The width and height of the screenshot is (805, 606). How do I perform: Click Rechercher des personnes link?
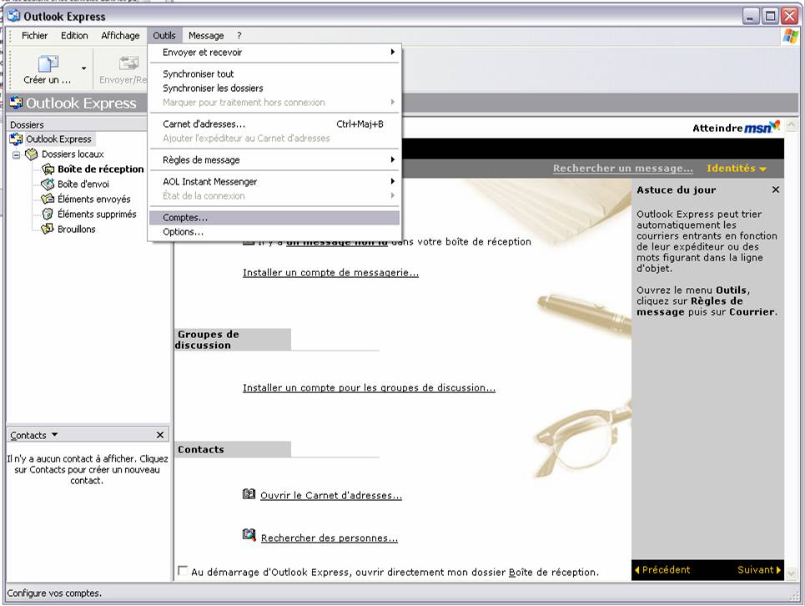[x=329, y=538]
